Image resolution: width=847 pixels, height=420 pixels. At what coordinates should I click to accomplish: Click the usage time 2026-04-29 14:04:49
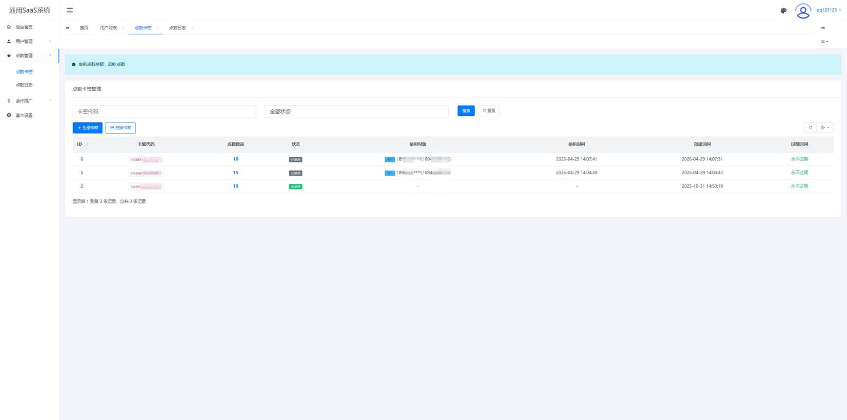point(576,172)
